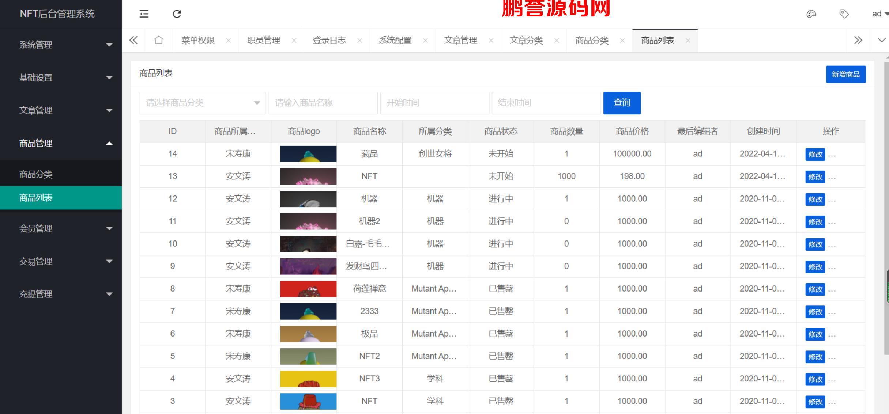Click the 创世女将 category cell

pos(435,154)
